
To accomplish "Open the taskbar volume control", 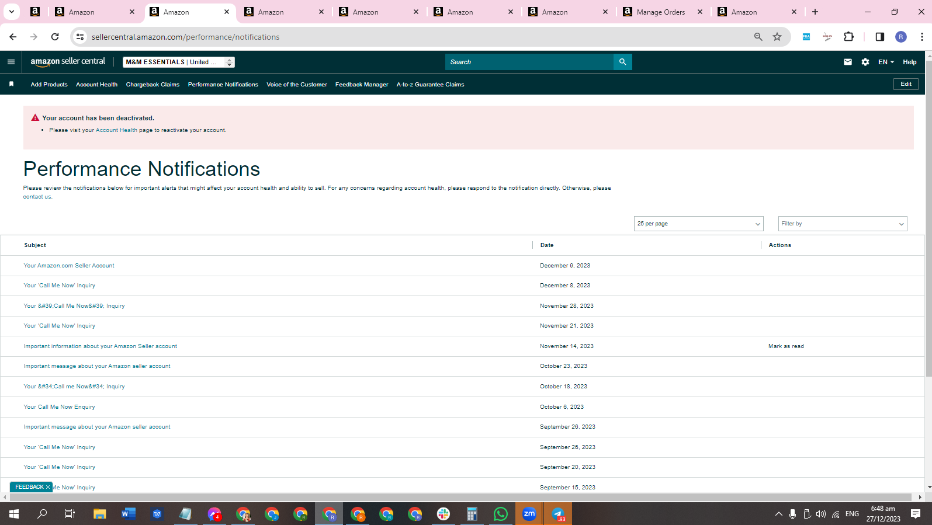I will (821, 514).
